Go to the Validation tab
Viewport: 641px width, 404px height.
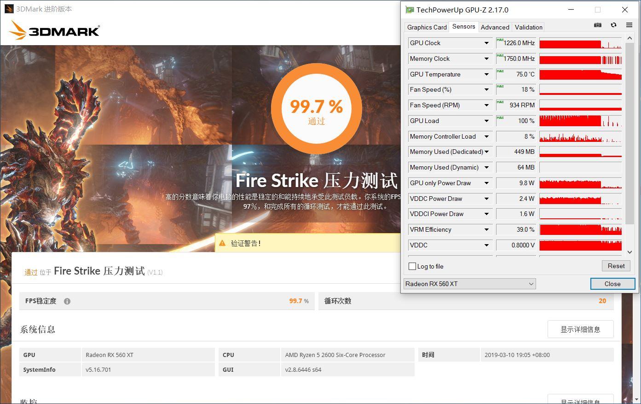tap(528, 27)
